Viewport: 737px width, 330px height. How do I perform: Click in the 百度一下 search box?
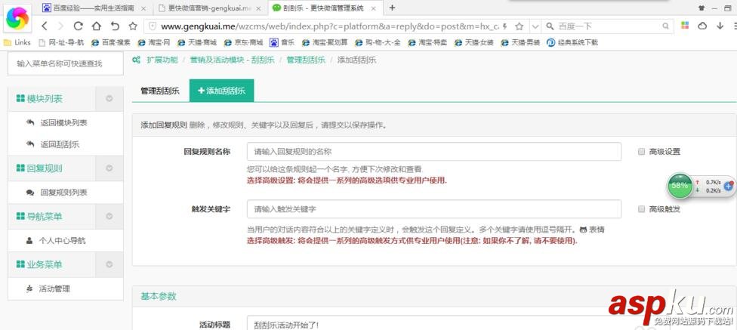click(606, 26)
